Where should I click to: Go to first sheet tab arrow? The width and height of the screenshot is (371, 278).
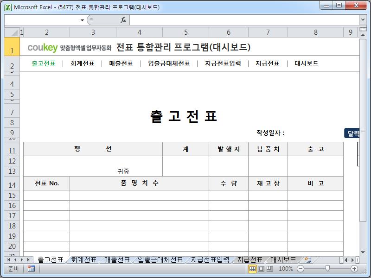point(8,260)
